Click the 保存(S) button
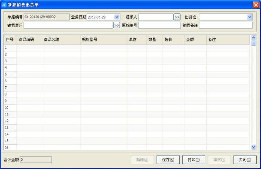261x169 pixels. pos(168,160)
